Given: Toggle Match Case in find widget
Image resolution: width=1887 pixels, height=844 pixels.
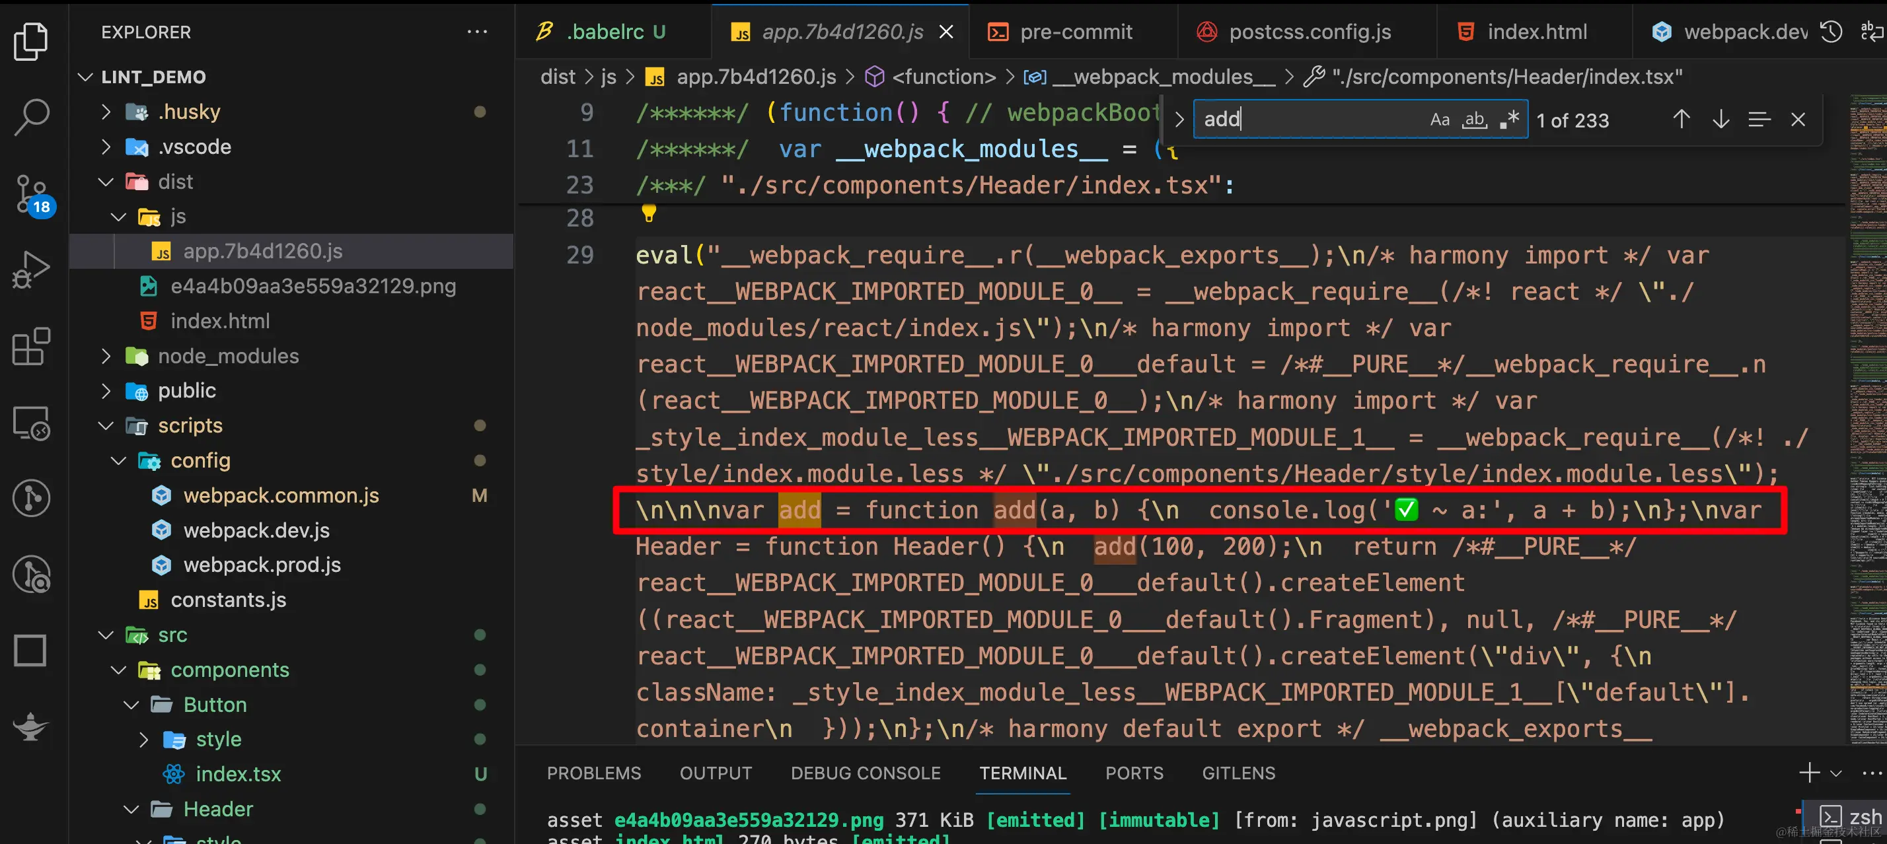Looking at the screenshot, I should coord(1440,120).
